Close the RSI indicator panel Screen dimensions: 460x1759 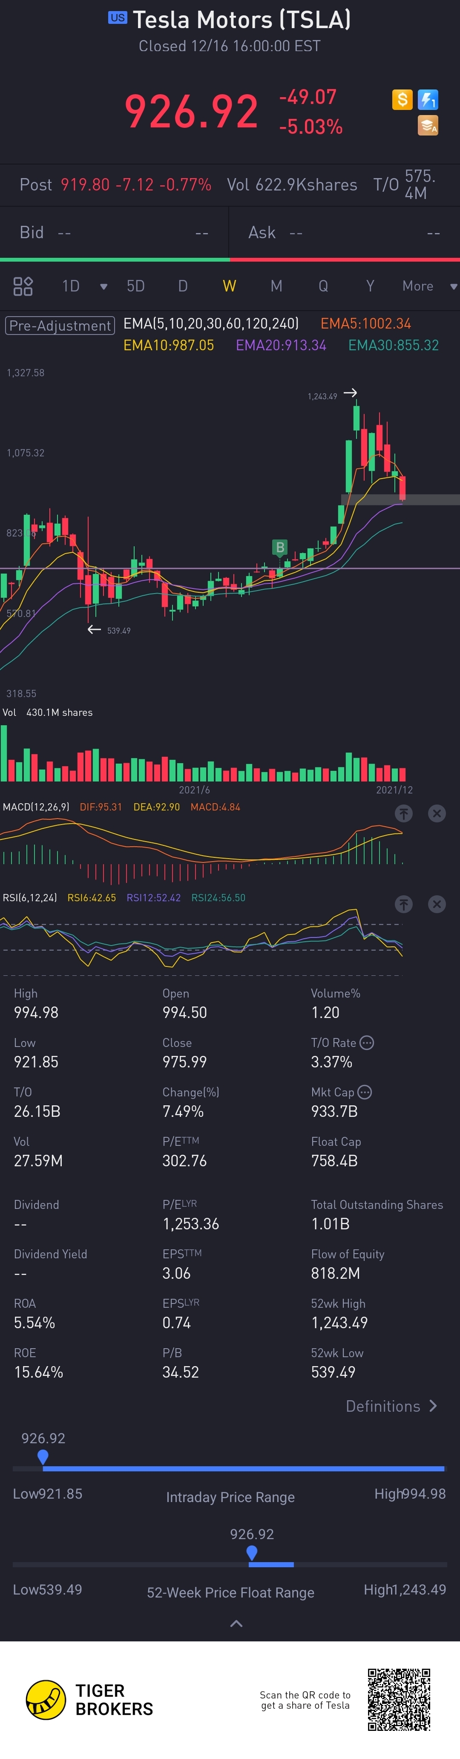437,904
